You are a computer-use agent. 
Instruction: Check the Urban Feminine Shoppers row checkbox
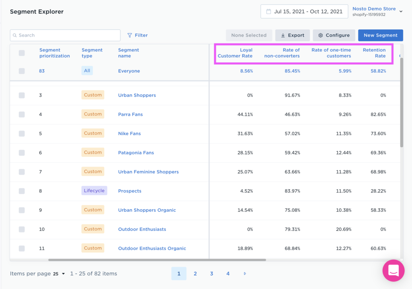tap(22, 172)
